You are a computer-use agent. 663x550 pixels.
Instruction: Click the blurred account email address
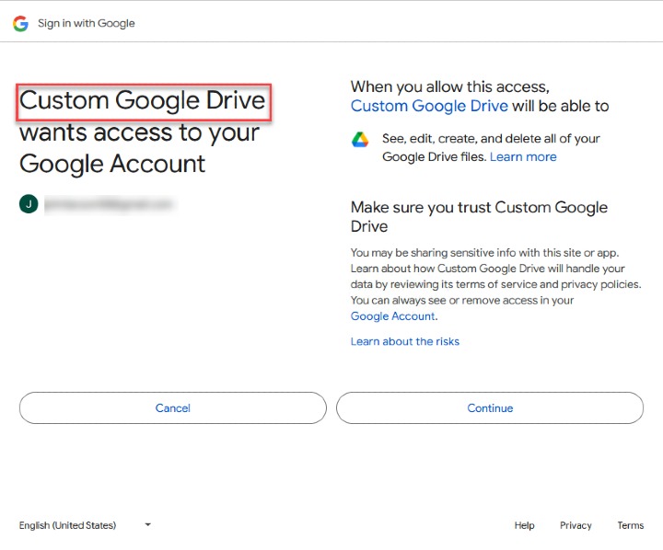110,204
